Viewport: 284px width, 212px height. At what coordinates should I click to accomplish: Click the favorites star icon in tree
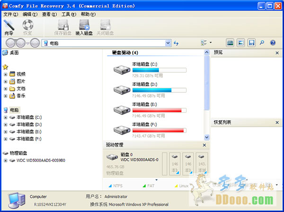pos(5,67)
